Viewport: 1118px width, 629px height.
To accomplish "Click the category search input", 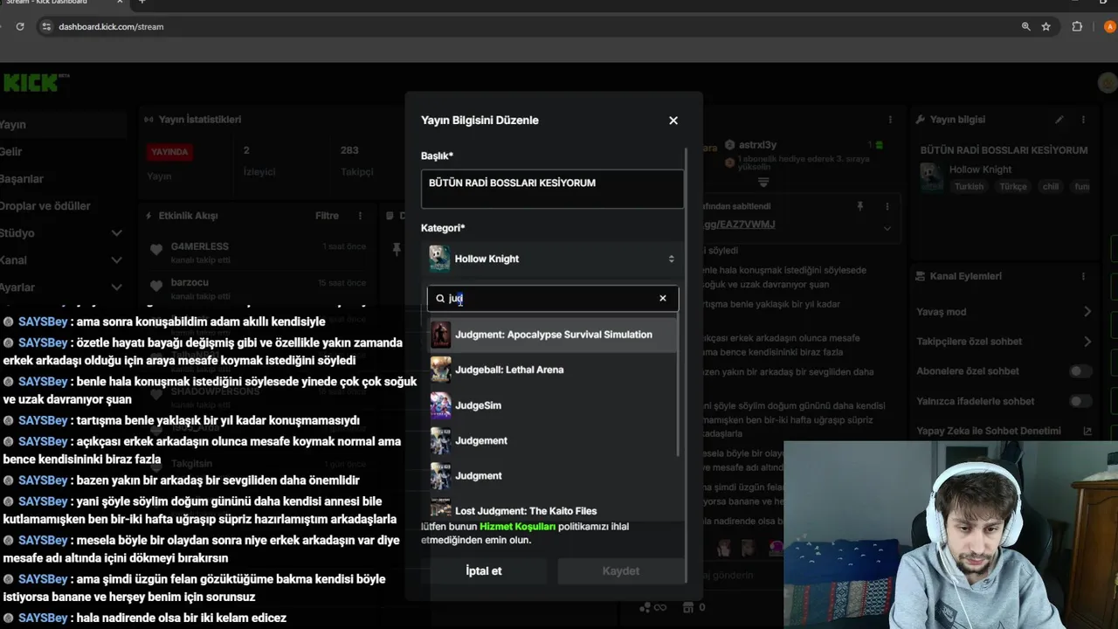I will [x=553, y=298].
